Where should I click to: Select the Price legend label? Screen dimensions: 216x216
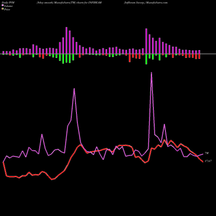click(7, 10)
